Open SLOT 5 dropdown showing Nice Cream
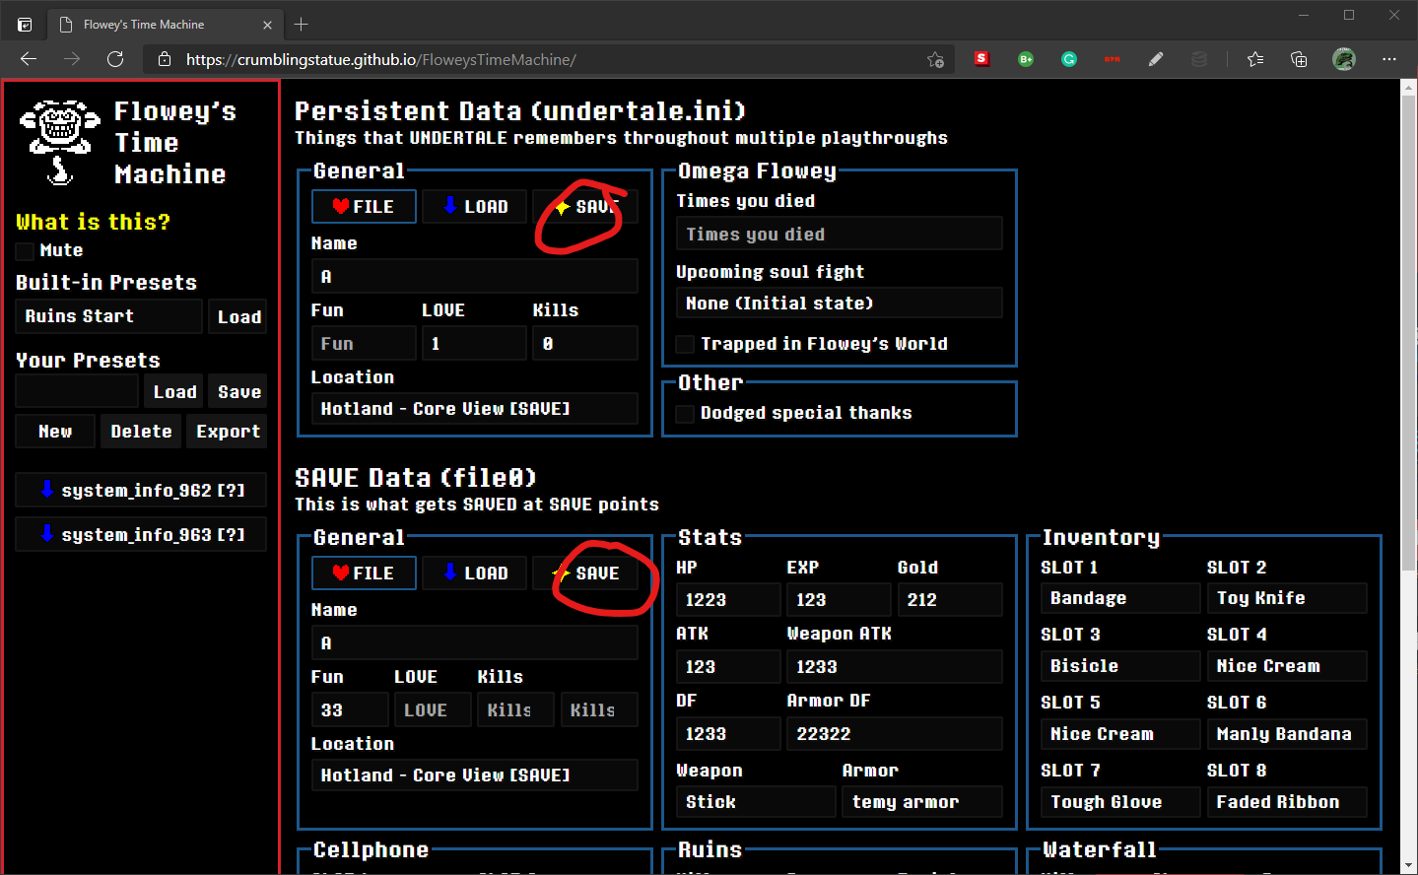 point(1120,734)
